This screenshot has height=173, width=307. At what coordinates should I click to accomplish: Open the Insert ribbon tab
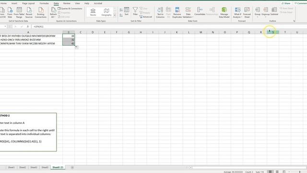[14, 3]
